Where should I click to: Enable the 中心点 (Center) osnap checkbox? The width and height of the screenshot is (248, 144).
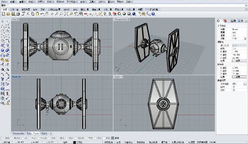38,138
